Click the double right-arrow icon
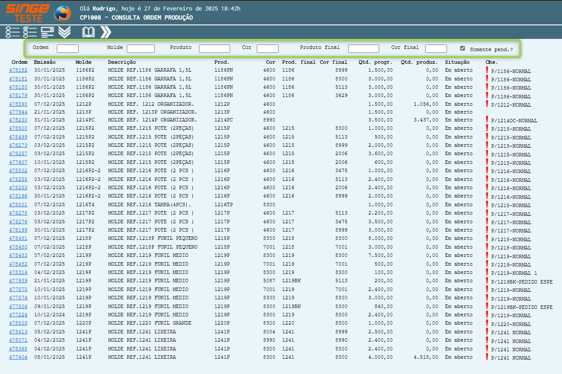 pyautogui.click(x=105, y=32)
